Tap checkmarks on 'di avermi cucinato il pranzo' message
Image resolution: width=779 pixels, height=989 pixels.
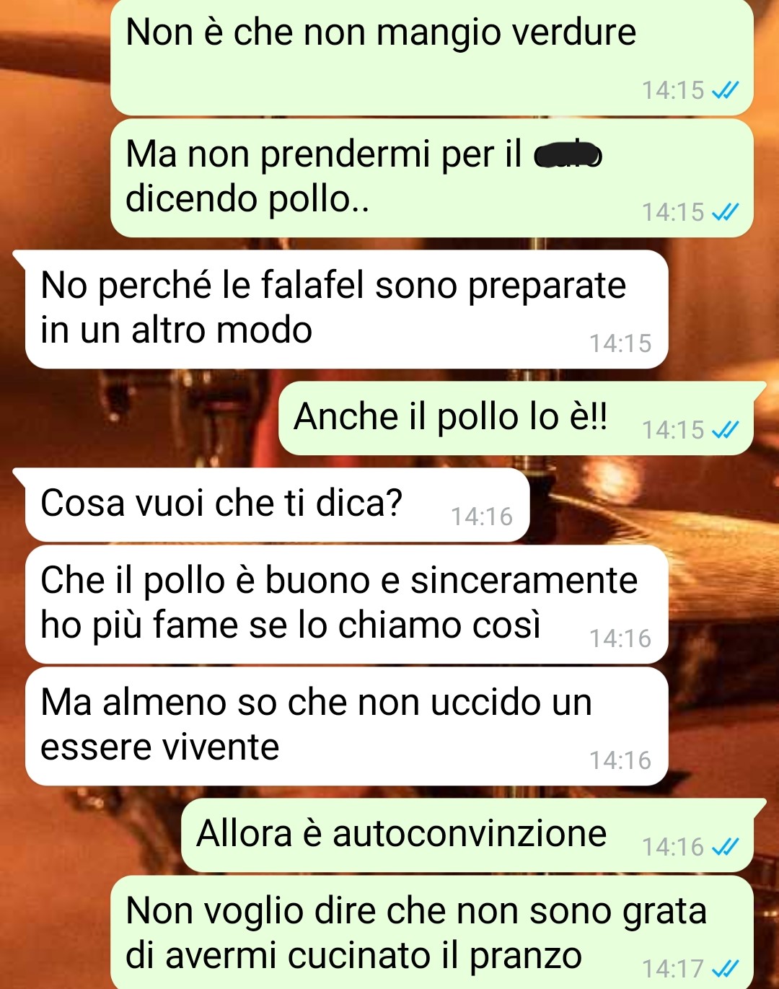tap(725, 968)
